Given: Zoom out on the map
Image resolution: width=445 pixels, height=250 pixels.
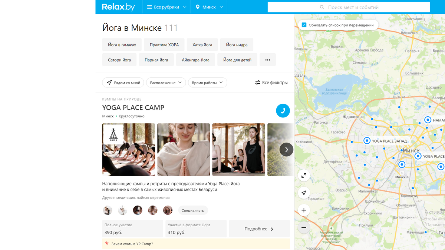Looking at the screenshot, I should point(304,227).
